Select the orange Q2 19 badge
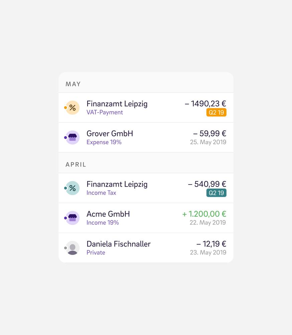 tap(216, 112)
